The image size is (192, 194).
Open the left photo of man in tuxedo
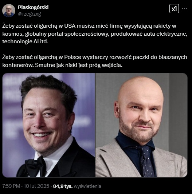[x=48, y=125]
